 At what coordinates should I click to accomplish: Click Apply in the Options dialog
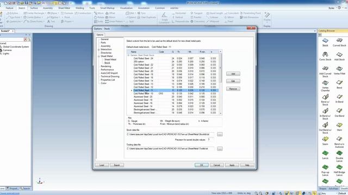pos(232,165)
